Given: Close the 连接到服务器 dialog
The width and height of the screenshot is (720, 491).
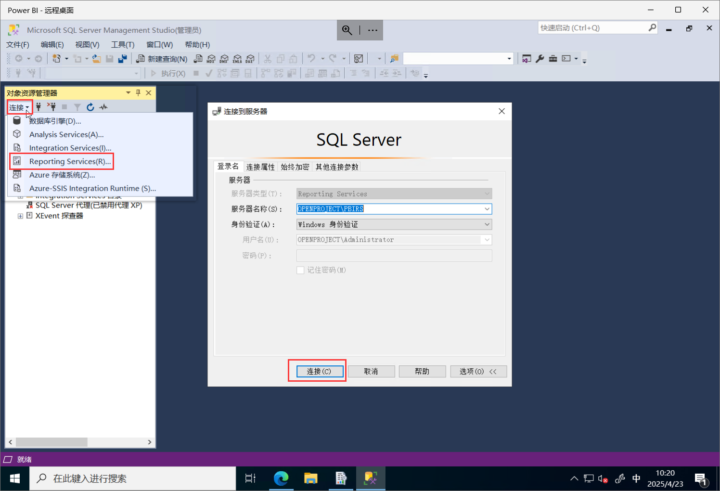Looking at the screenshot, I should [x=501, y=111].
